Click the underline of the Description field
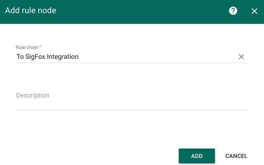264x165 pixels. pos(132,110)
